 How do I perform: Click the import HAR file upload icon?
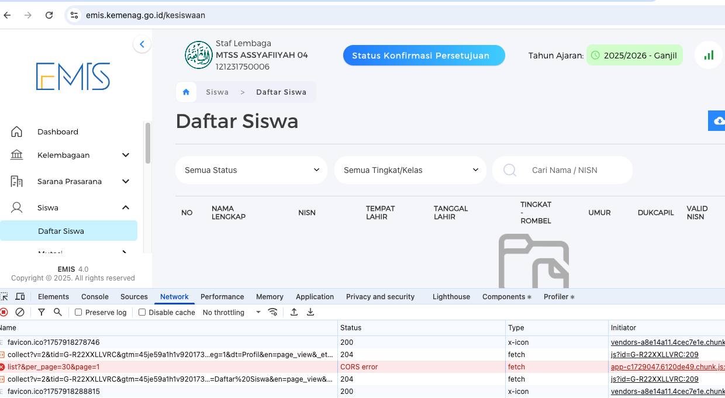tap(294, 312)
